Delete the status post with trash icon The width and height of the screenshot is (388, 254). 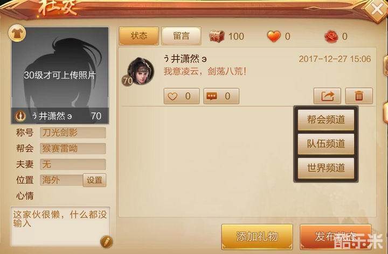359,96
